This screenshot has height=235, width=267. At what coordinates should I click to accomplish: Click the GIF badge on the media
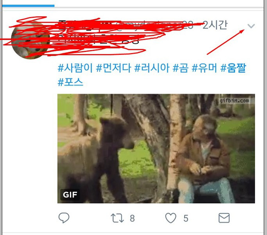pos(70,195)
